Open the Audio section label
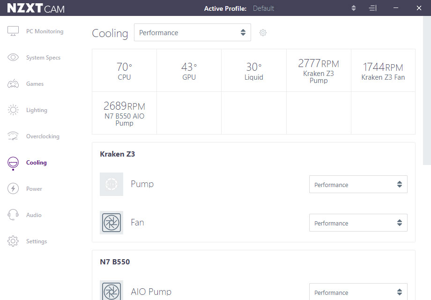The height and width of the screenshot is (300, 431). tap(34, 215)
